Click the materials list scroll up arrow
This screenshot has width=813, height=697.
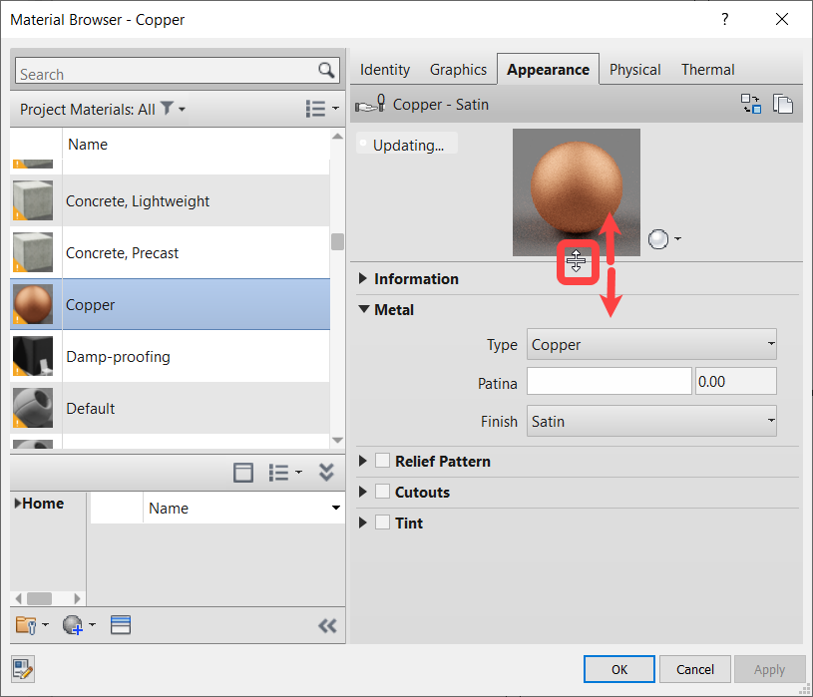click(337, 137)
